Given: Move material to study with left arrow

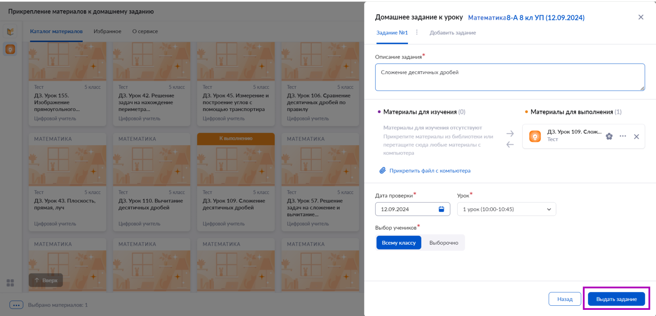Looking at the screenshot, I should (510, 144).
